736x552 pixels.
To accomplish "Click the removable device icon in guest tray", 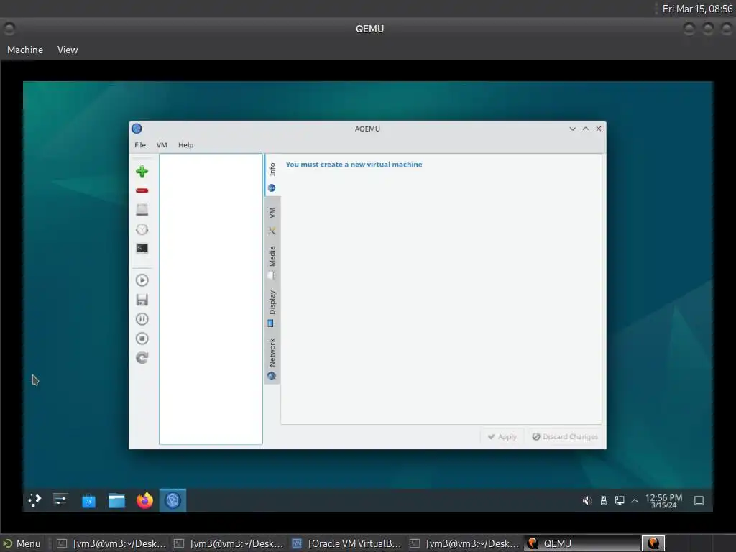I will click(604, 501).
